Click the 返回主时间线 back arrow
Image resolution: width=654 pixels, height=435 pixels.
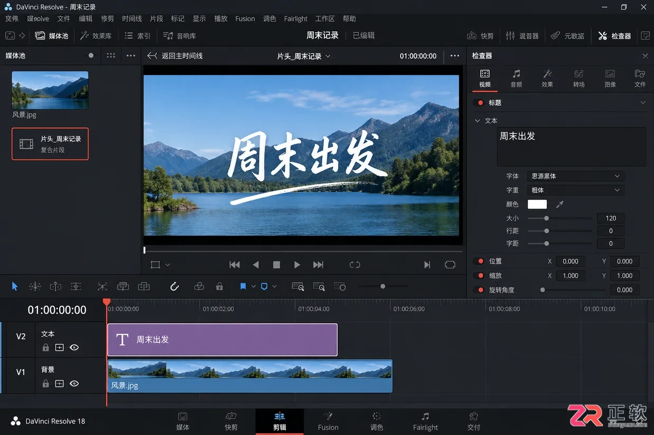click(x=152, y=55)
